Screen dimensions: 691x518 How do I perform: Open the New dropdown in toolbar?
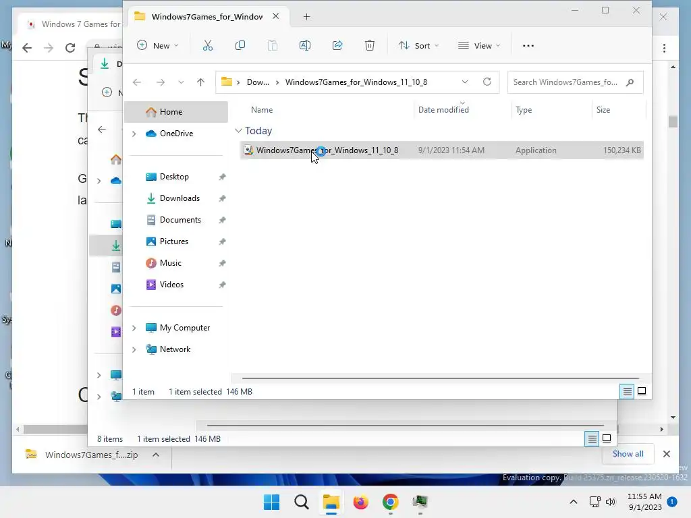(158, 45)
